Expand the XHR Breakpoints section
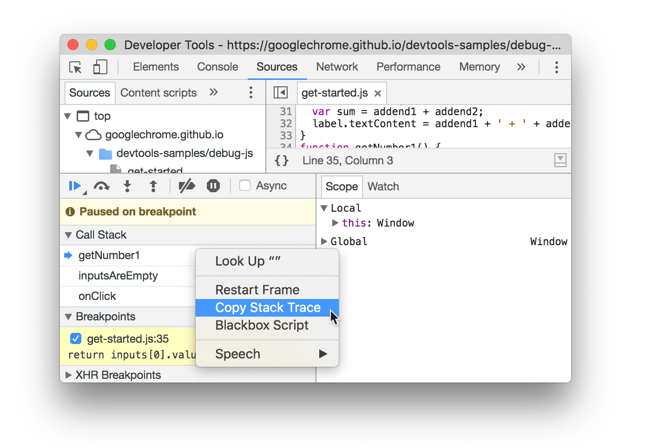Screen dimensions: 645x448 coord(68,375)
